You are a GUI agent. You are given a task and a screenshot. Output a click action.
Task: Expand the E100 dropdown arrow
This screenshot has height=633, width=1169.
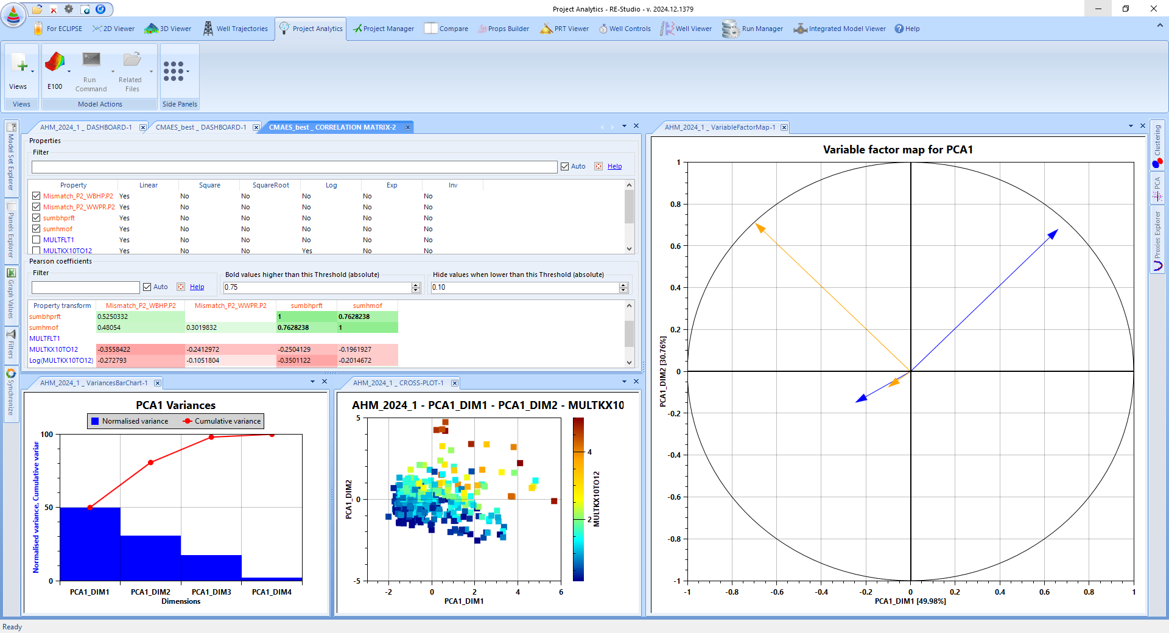coord(69,72)
